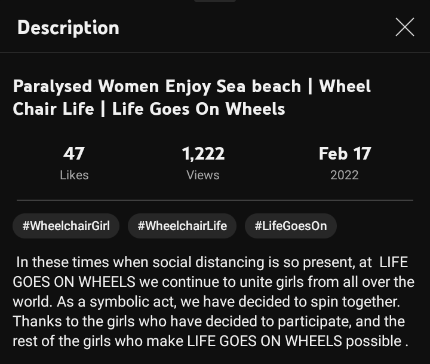The width and height of the screenshot is (430, 364).
Task: Click the "Thanks to the girls" line
Action: (x=208, y=321)
